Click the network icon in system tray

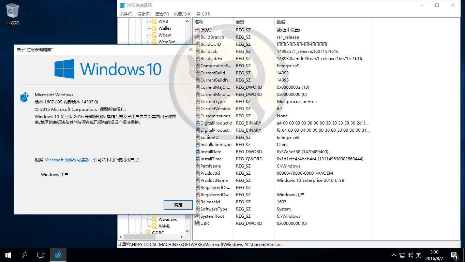[403, 255]
